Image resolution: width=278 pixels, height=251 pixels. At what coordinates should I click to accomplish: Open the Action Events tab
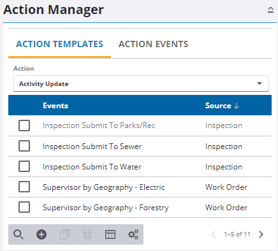click(x=153, y=44)
